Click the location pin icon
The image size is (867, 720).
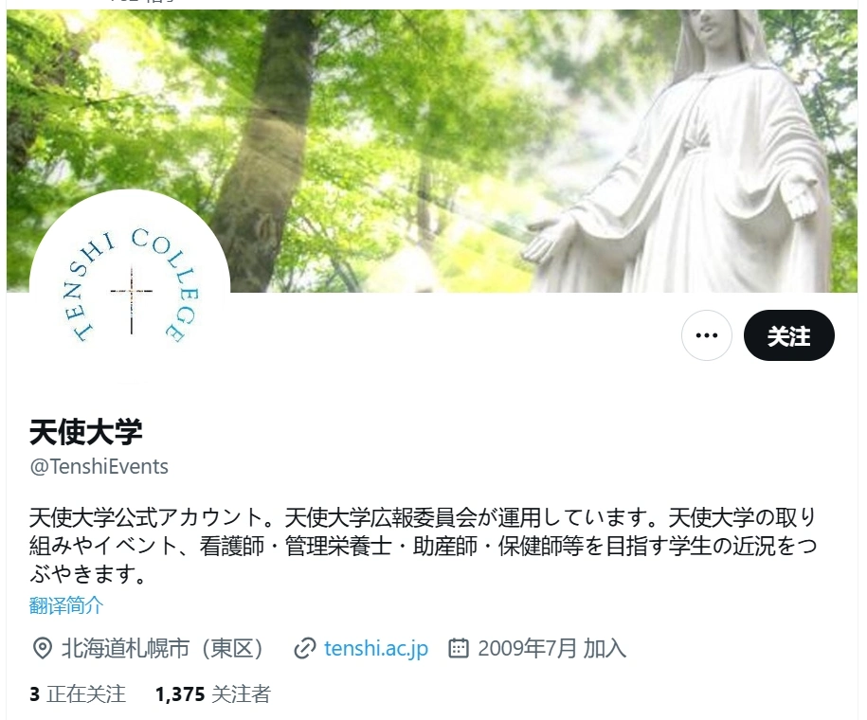coord(42,648)
